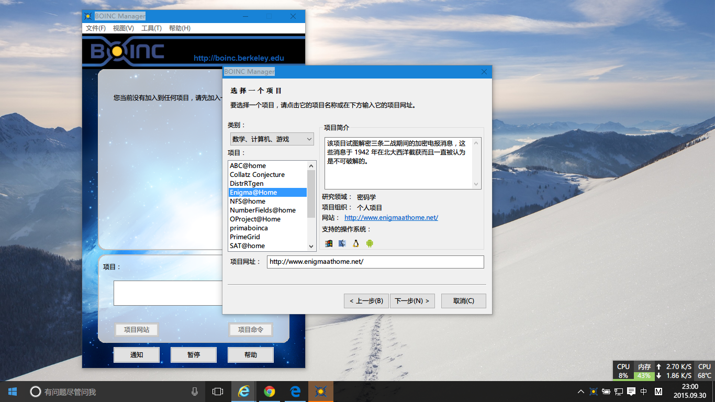Click the project list scrollbar thumb
Viewport: 715px width, 402px height.
pos(311,193)
